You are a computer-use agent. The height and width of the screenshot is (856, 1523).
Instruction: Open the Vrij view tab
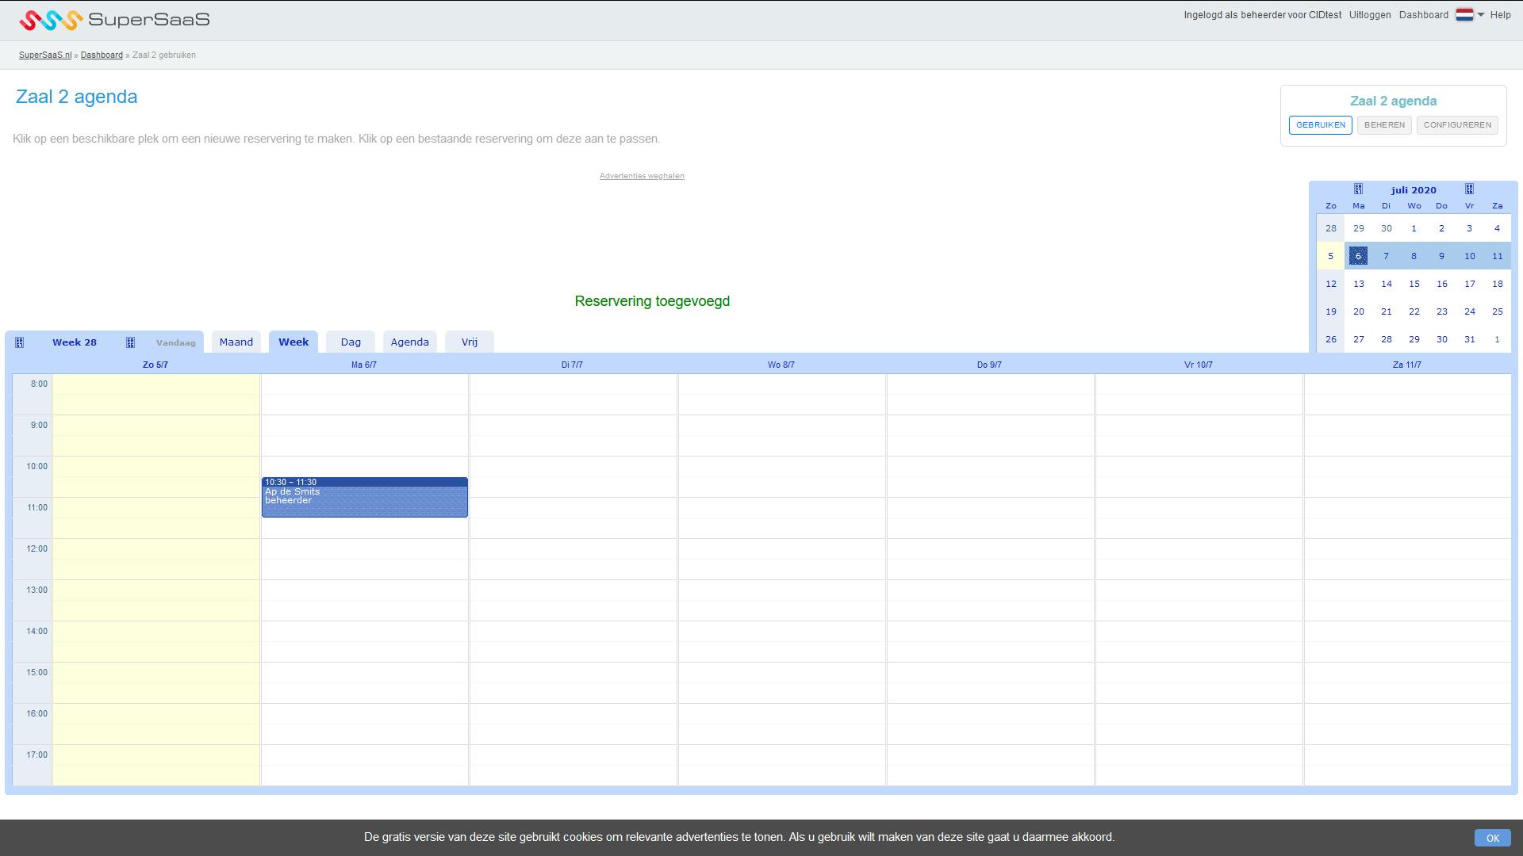pyautogui.click(x=470, y=342)
